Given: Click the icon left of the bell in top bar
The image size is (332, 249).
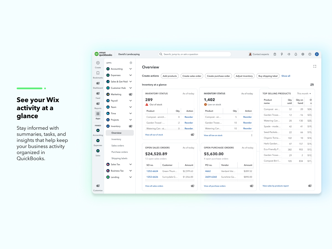Looking at the screenshot, I should [289, 54].
